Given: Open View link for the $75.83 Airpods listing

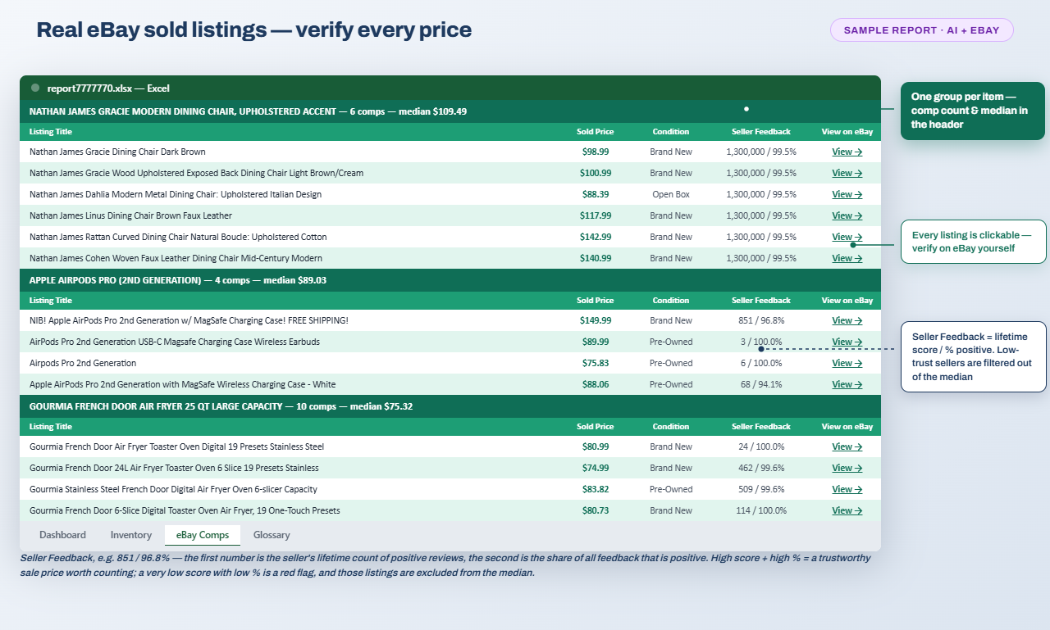Looking at the screenshot, I should pyautogui.click(x=847, y=363).
